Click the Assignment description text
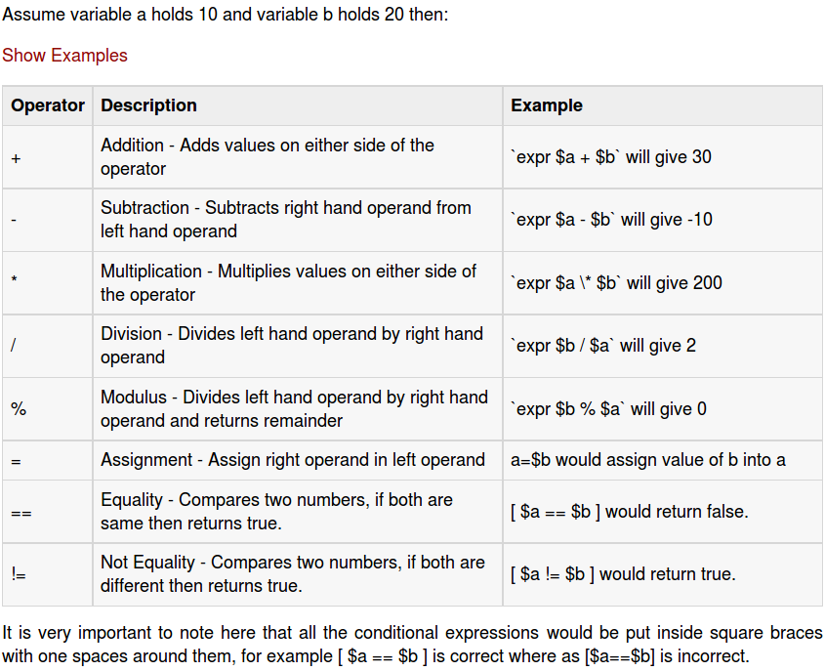 click(292, 460)
